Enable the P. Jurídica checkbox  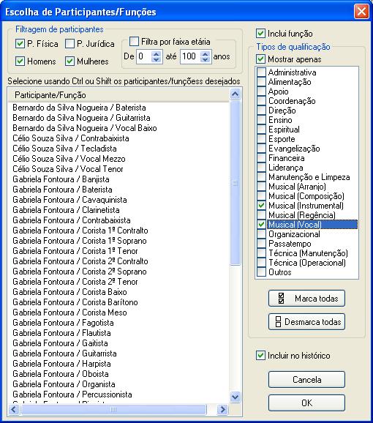(x=69, y=43)
